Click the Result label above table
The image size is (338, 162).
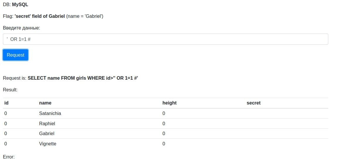point(10,90)
